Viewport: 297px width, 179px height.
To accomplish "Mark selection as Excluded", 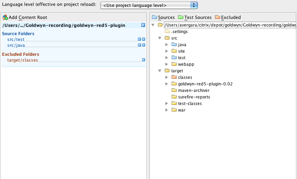I will coord(227,17).
